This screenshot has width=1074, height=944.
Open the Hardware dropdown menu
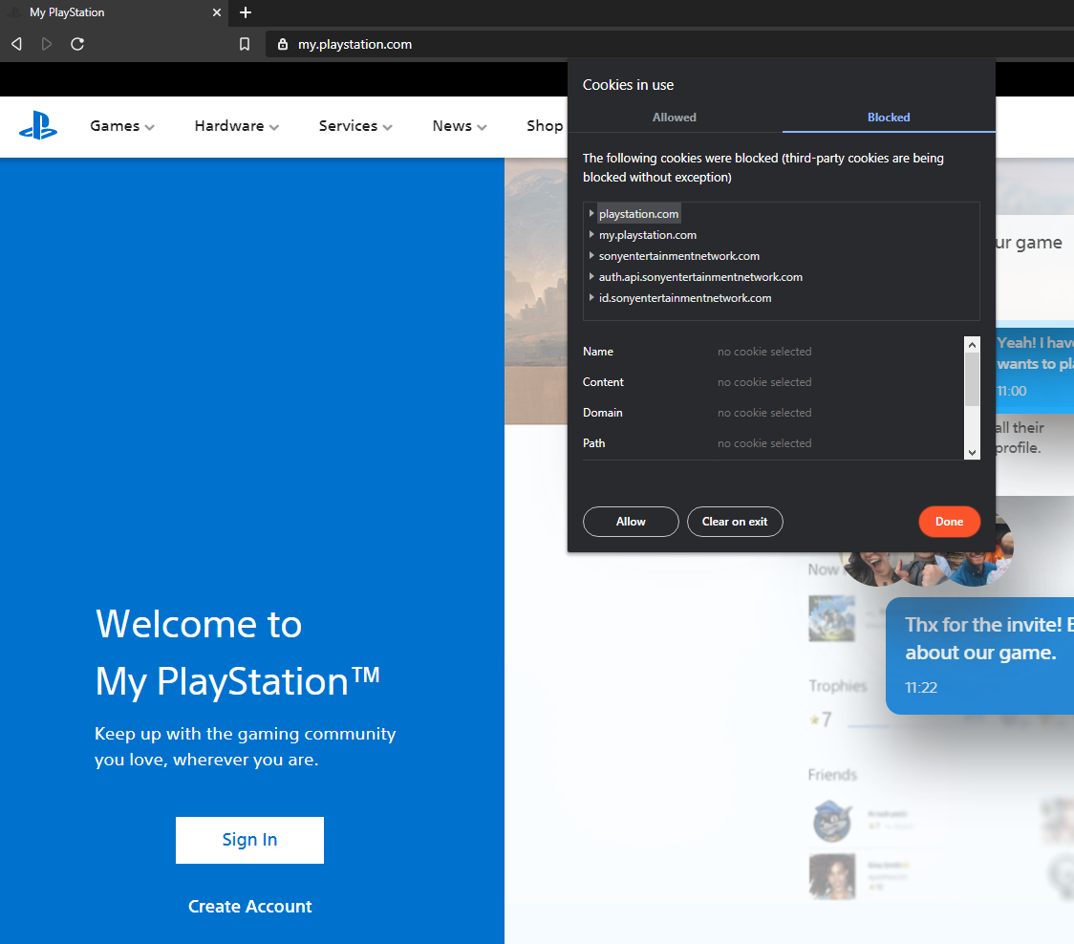tap(236, 126)
